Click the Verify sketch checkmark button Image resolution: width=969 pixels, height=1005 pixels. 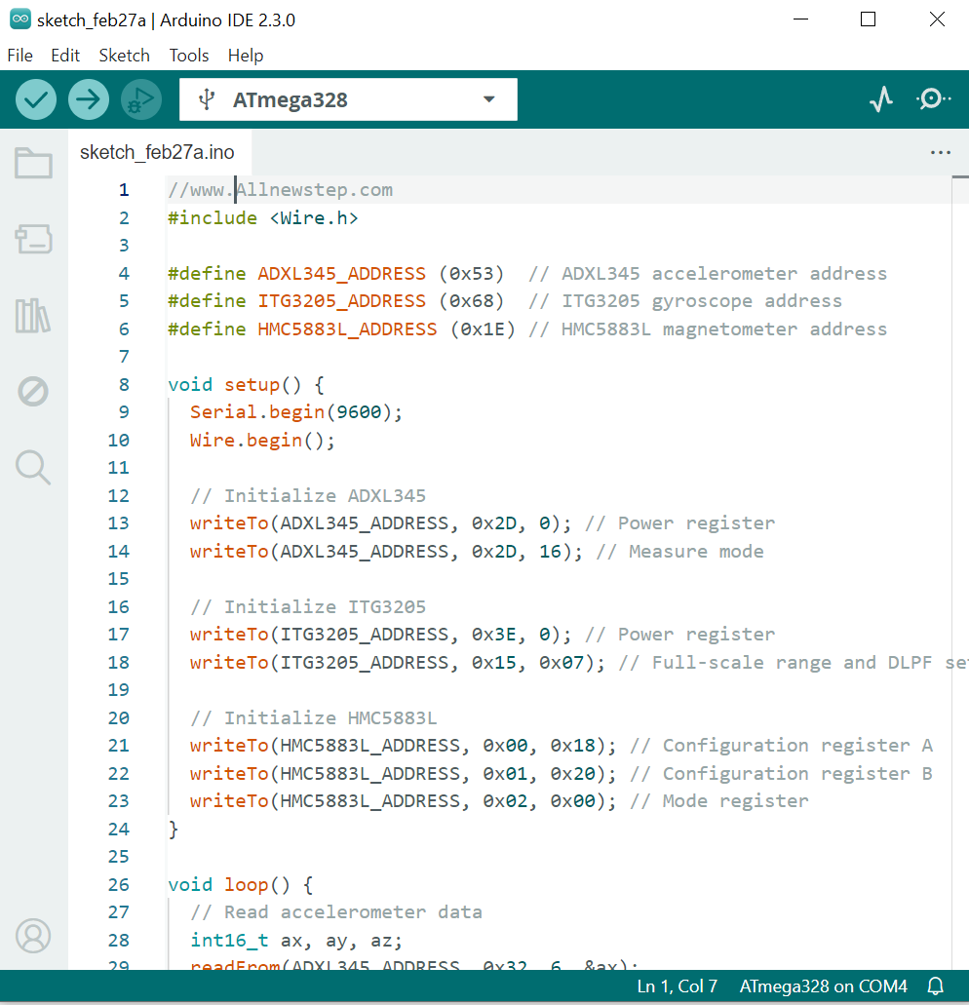click(x=36, y=99)
